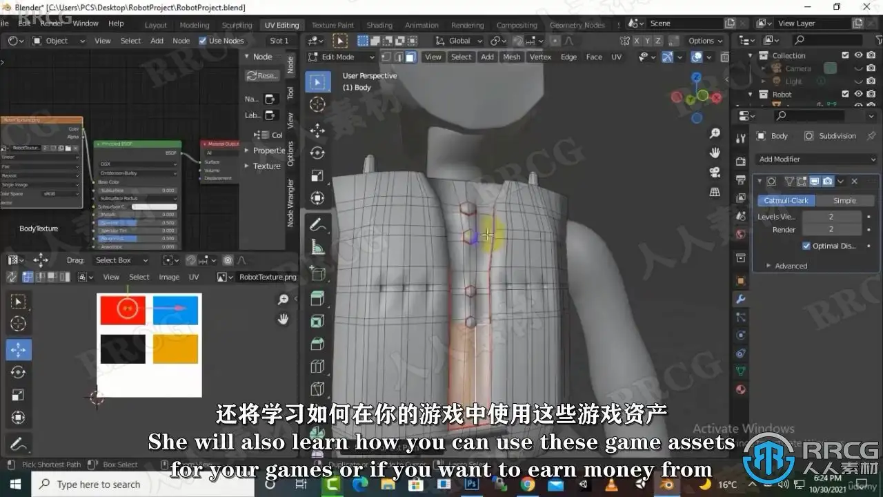
Task: Click the Render levels value field
Action: 831,230
